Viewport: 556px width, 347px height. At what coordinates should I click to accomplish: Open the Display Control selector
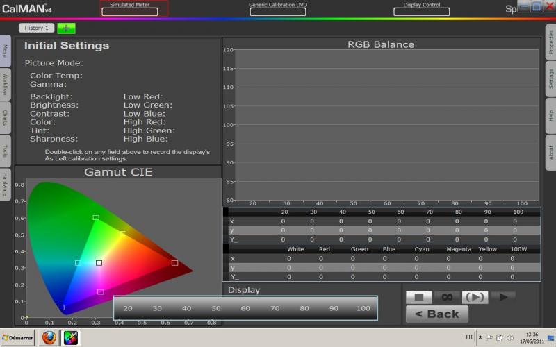(422, 12)
